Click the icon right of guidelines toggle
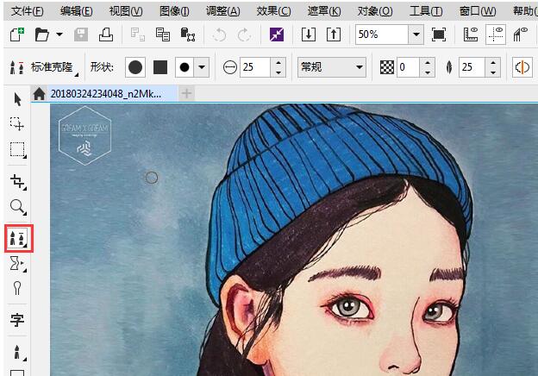Screen dimensions: 538x376 [x=521, y=34]
